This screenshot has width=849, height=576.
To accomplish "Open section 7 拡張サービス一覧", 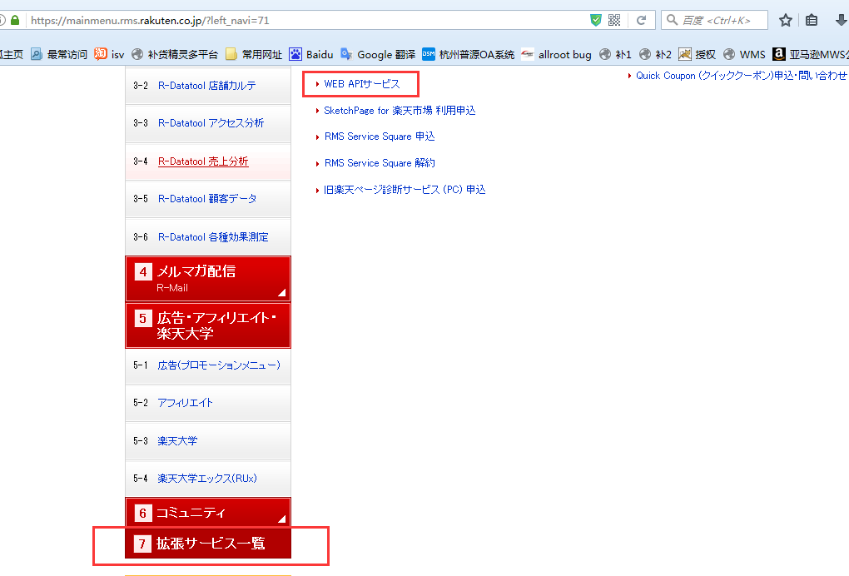I will pos(208,543).
